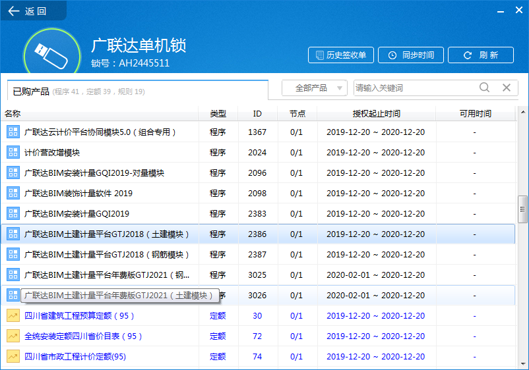Viewport: 529px width, 370px height.
Task: Click icon of row with ID 3026
Action: tap(13, 295)
